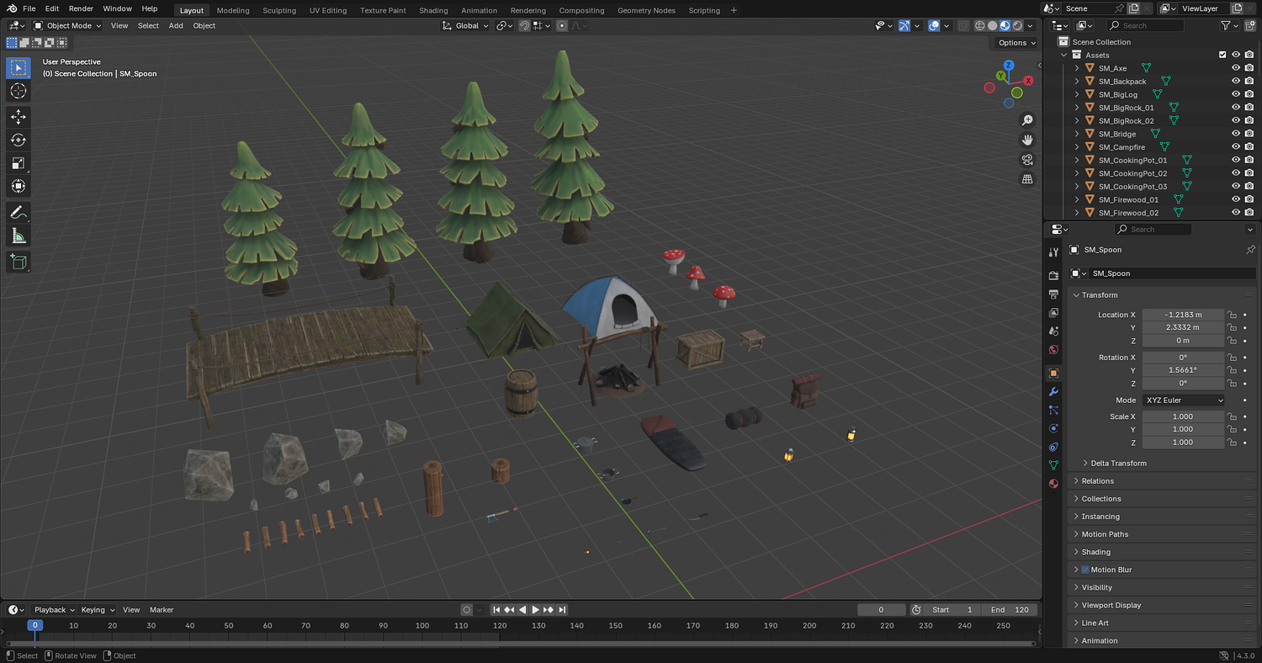
Task: Switch to the Sculpting workspace tab
Action: point(279,10)
